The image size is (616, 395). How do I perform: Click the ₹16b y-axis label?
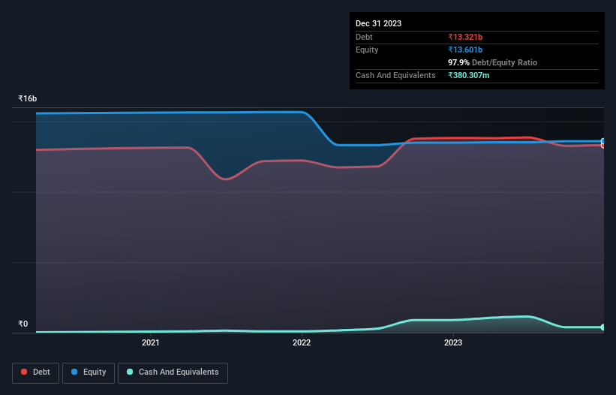(x=27, y=98)
